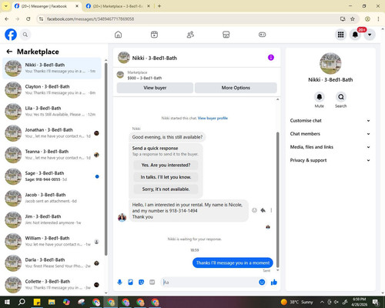Send quick response In talks. I'll let you know.
The height and width of the screenshot is (308, 385).
click(166, 177)
